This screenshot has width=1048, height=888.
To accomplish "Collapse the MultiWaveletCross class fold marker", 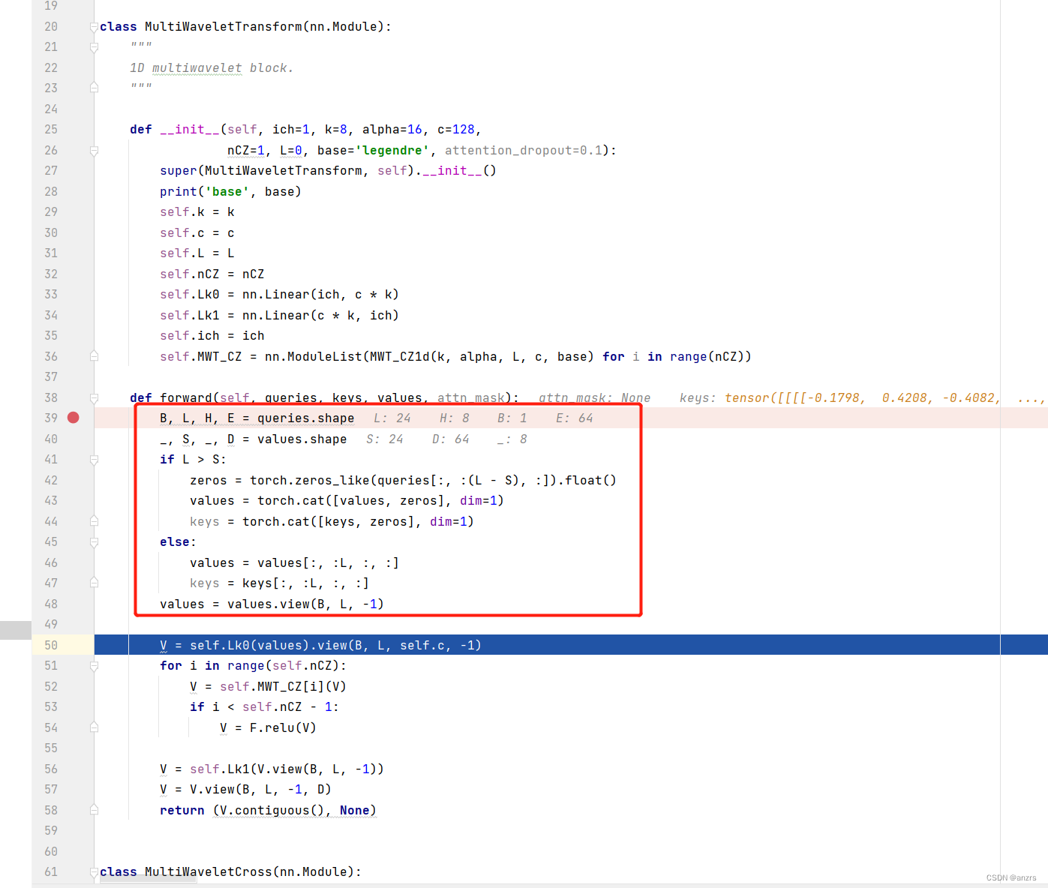I will coord(94,872).
